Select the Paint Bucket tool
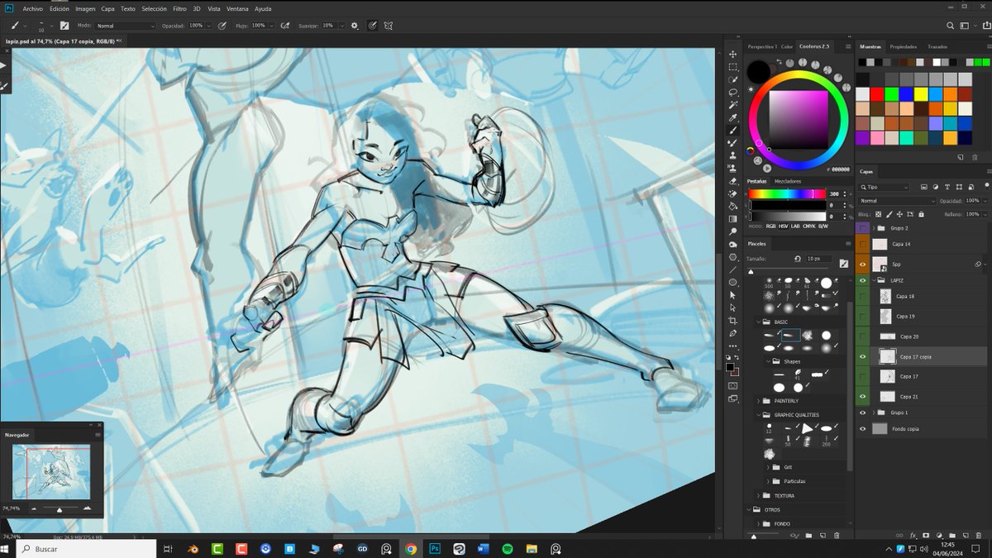 click(x=732, y=206)
